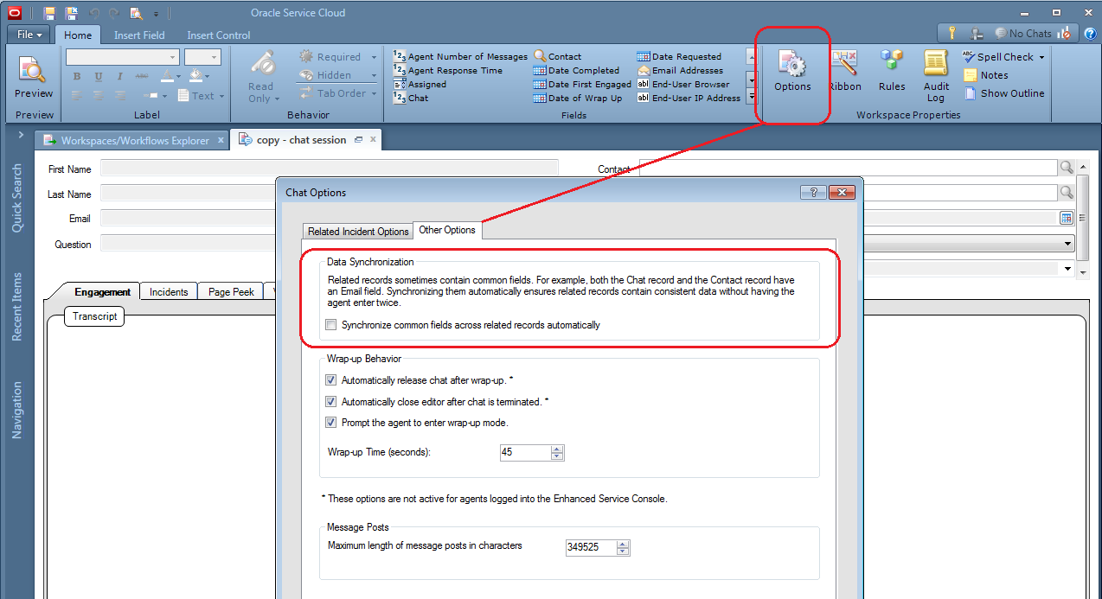Click the Read Only behavior icon
This screenshot has width=1102, height=599.
pos(261,64)
